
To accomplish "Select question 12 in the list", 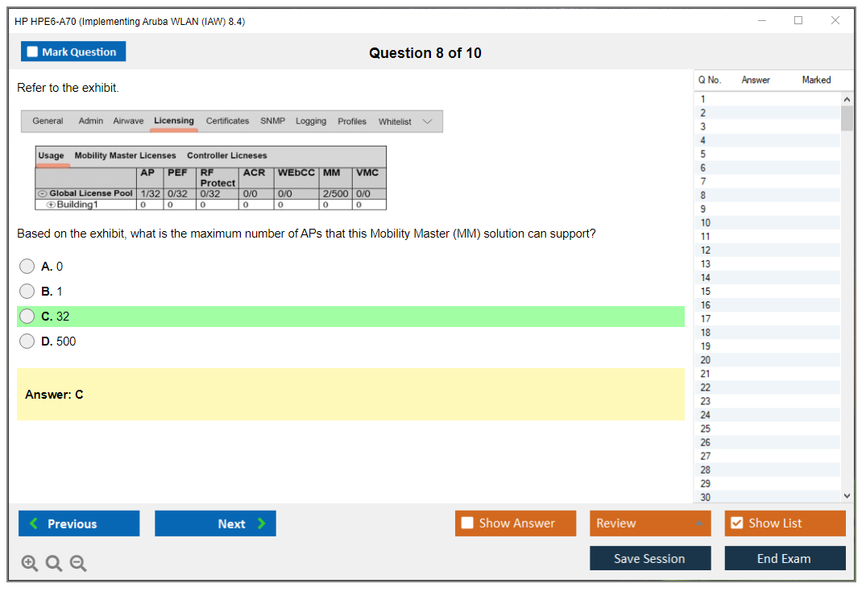I will coord(706,250).
